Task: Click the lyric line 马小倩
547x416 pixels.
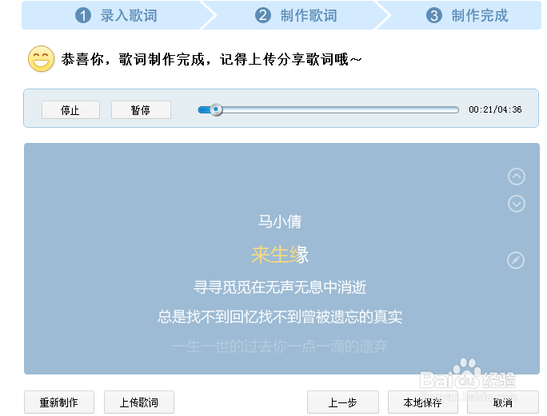Action: click(x=280, y=222)
